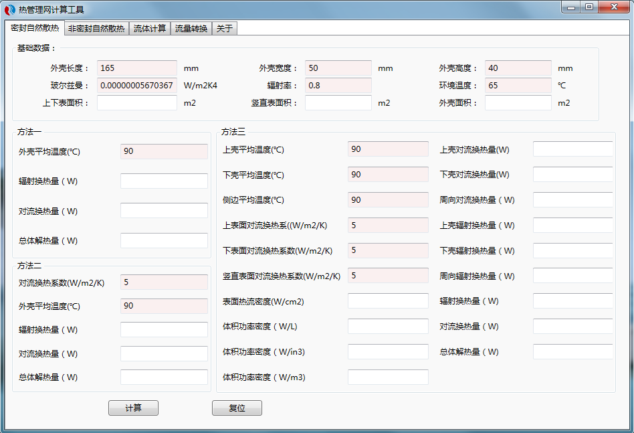Select the 上壳平均温度 field in 方法三
Image resolution: width=634 pixels, height=433 pixels.
(387, 149)
